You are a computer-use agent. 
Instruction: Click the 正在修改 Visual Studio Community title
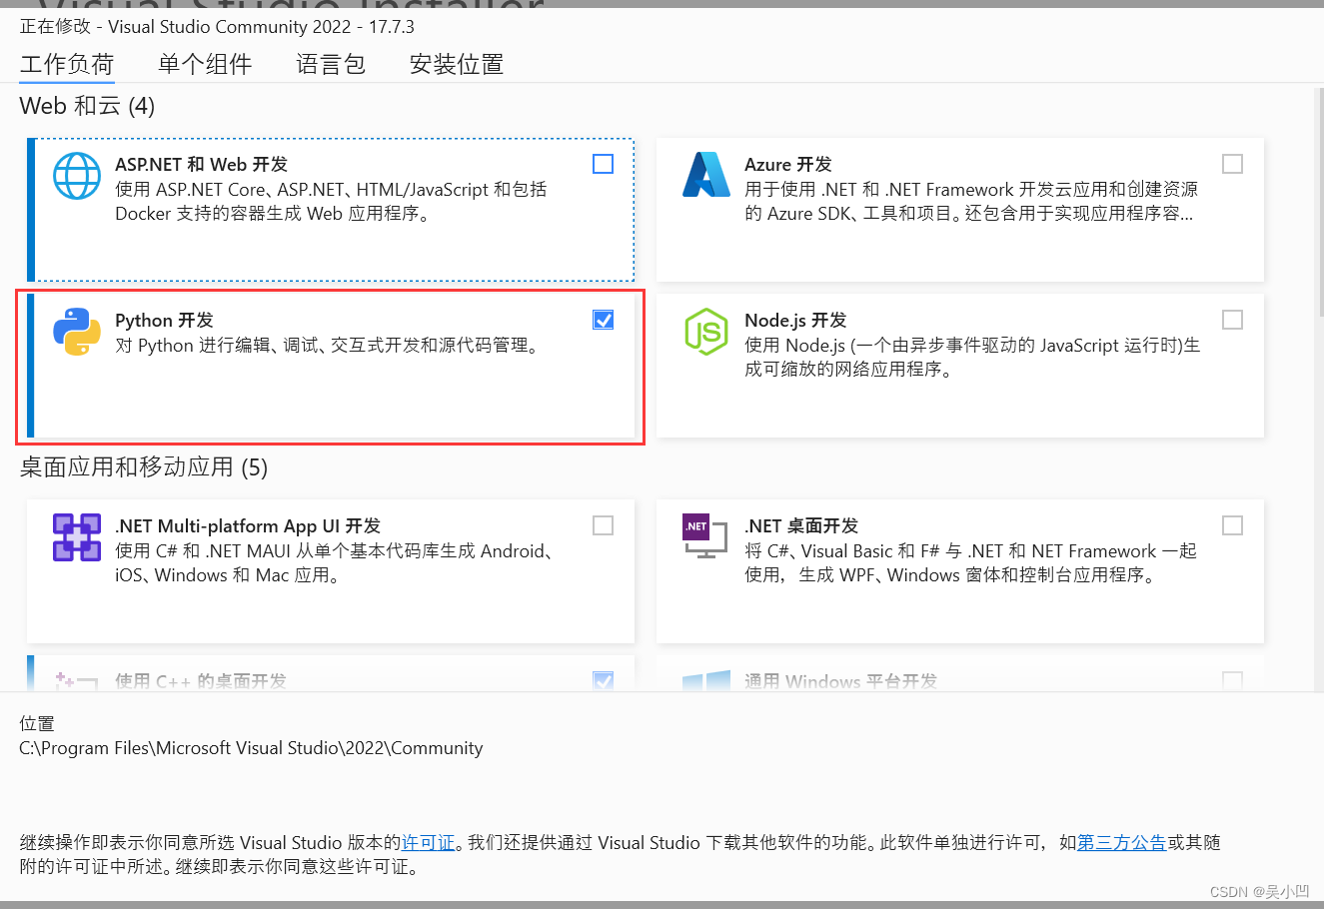(x=217, y=27)
